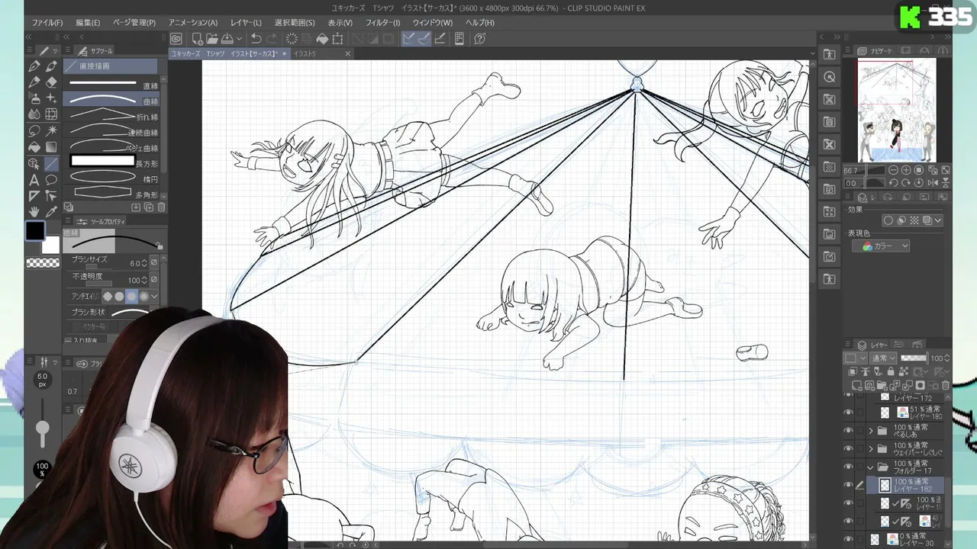The height and width of the screenshot is (549, 977).
Task: Click the ブラシサイズ stepper arrows
Action: 143,263
